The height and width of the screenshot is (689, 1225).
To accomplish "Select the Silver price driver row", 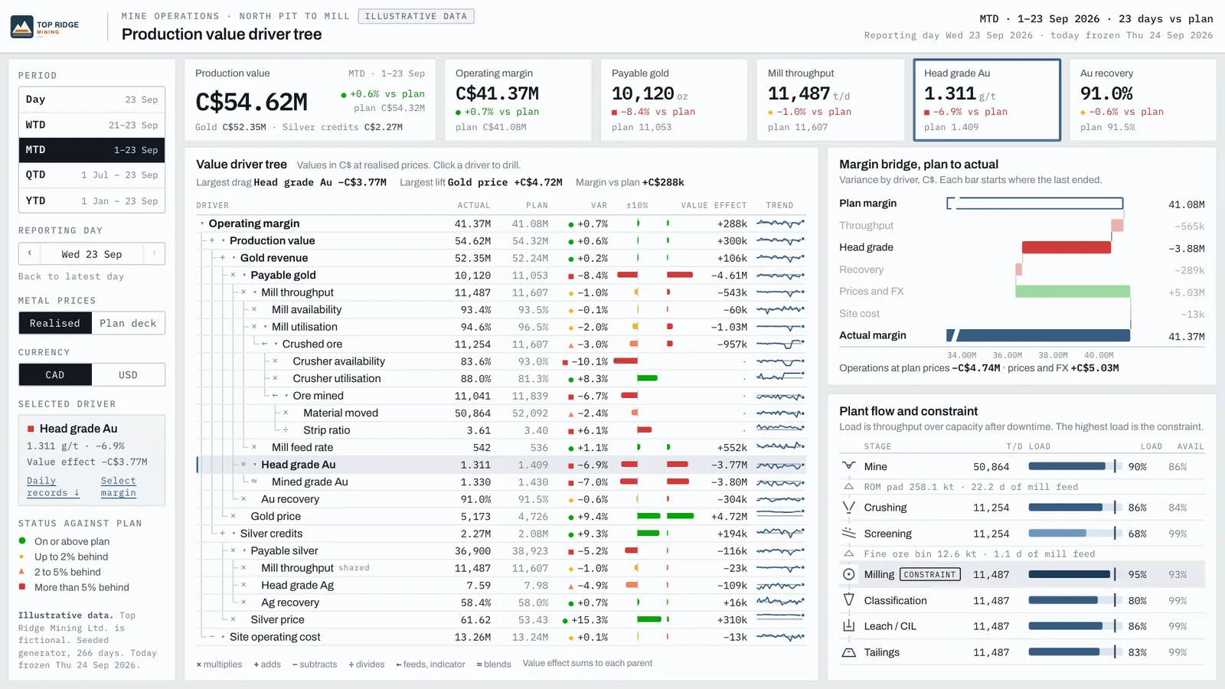I will coord(501,619).
